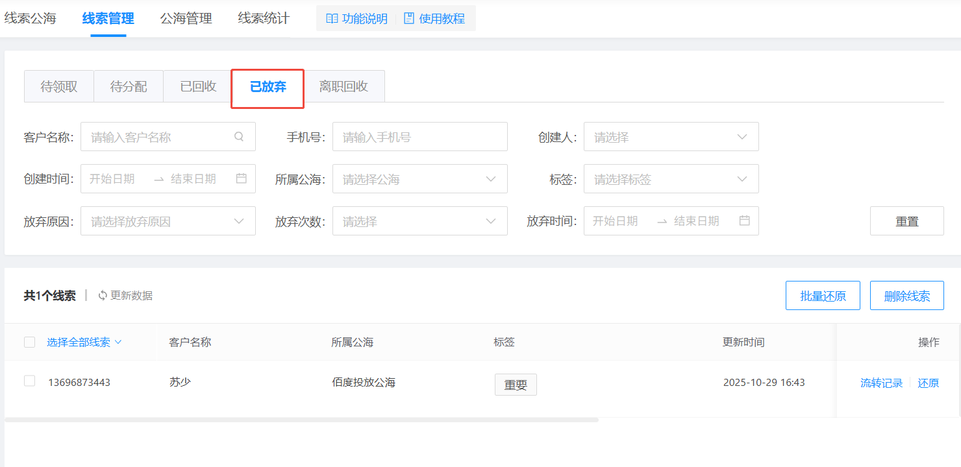
Task: Click the chevron next to 选择全部线索
Action: pos(118,342)
